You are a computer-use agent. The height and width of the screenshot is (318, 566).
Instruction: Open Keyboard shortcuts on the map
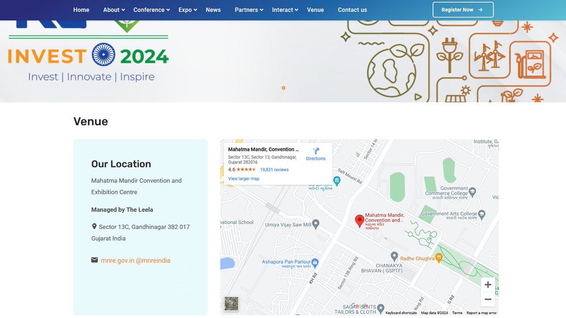click(401, 313)
